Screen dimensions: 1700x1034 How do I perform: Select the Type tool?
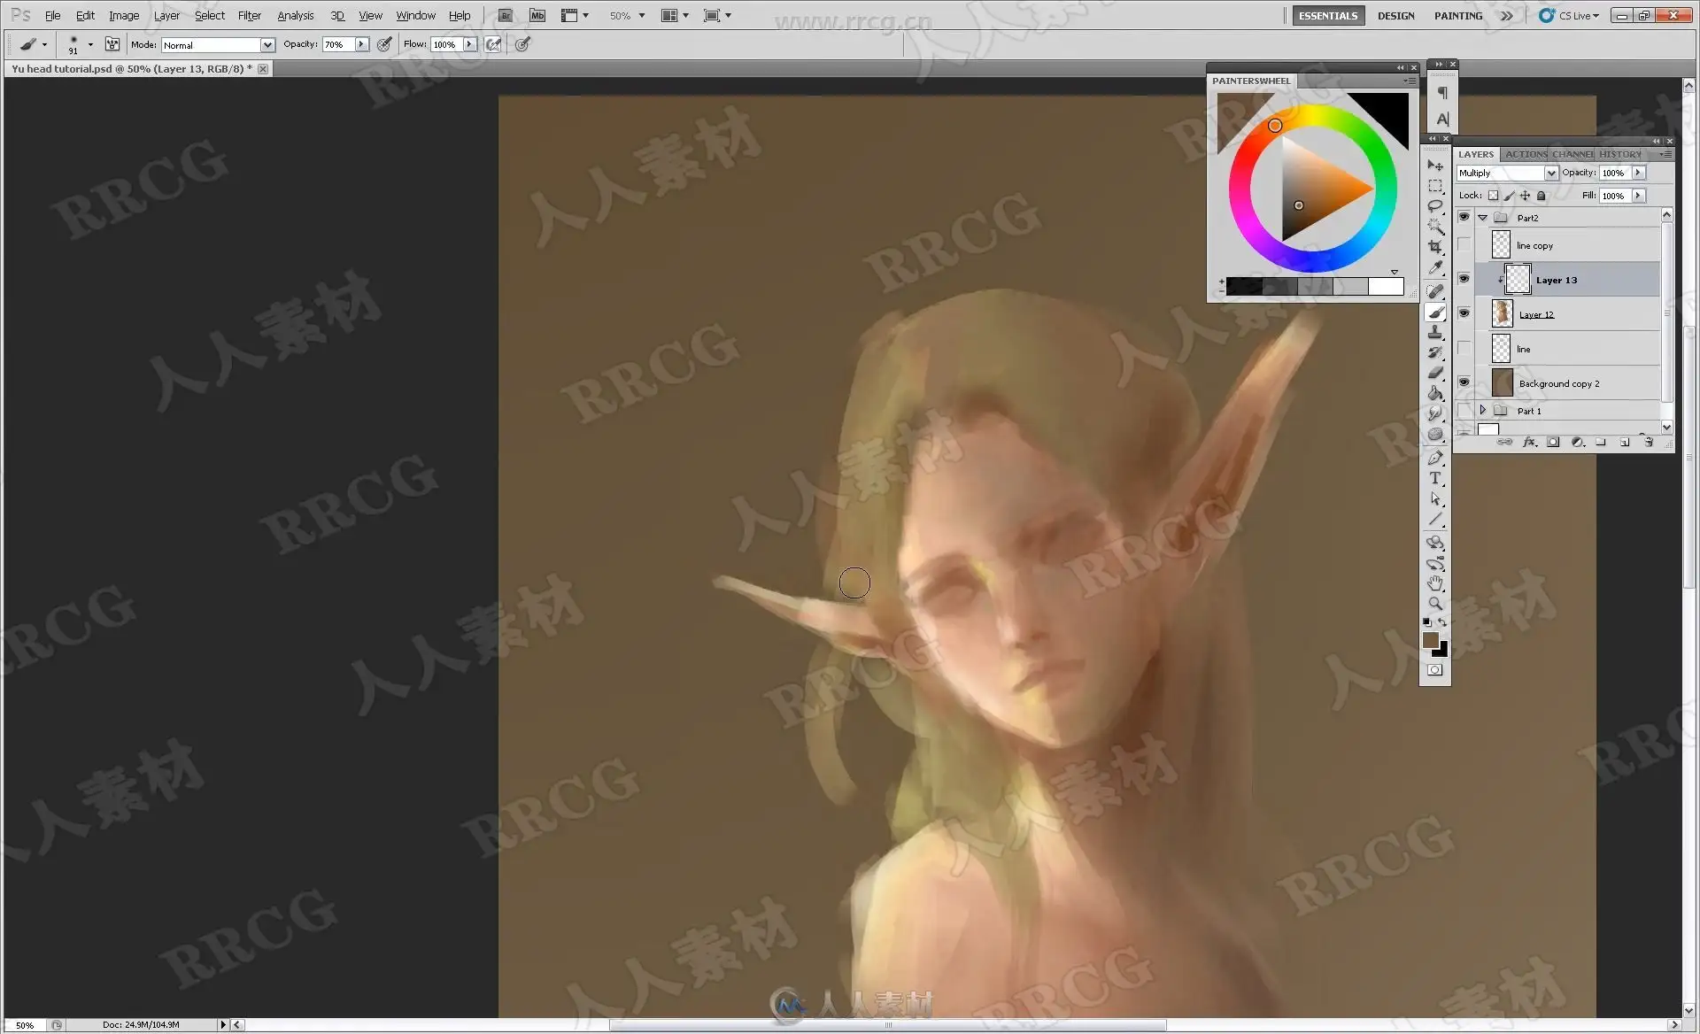(x=1435, y=479)
